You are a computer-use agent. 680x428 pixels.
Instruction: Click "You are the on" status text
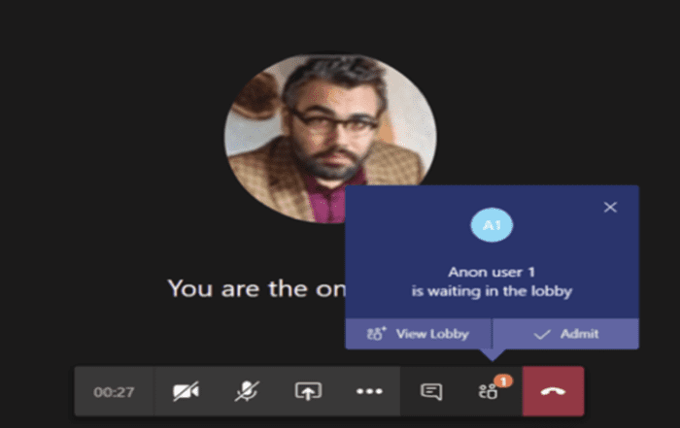click(x=256, y=288)
